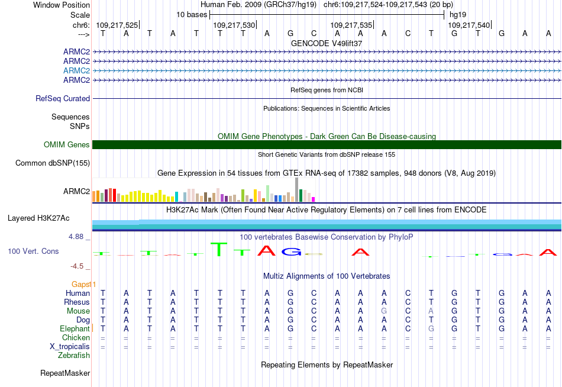Screen dimensions: 562x387
Task: Select the Mouse alignment row label
Action: coord(78,311)
